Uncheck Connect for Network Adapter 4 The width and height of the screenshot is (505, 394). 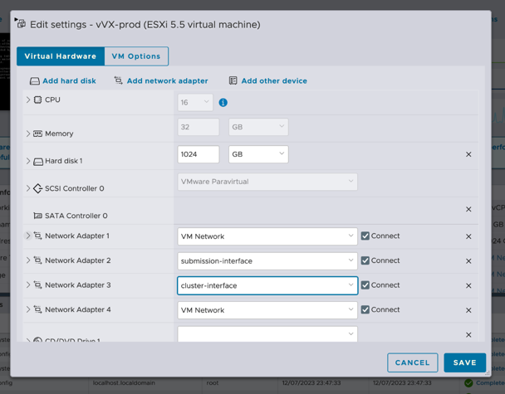click(x=365, y=309)
